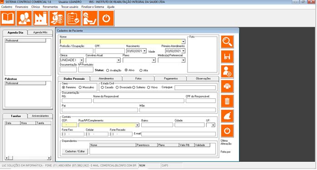Click into the CPF input field
Viewport: 317px width, 170px height.
[x=110, y=51]
